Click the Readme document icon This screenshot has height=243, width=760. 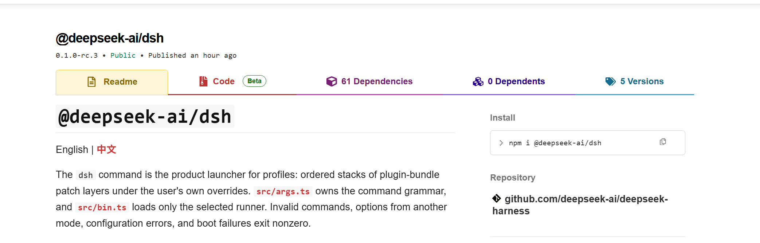(91, 82)
